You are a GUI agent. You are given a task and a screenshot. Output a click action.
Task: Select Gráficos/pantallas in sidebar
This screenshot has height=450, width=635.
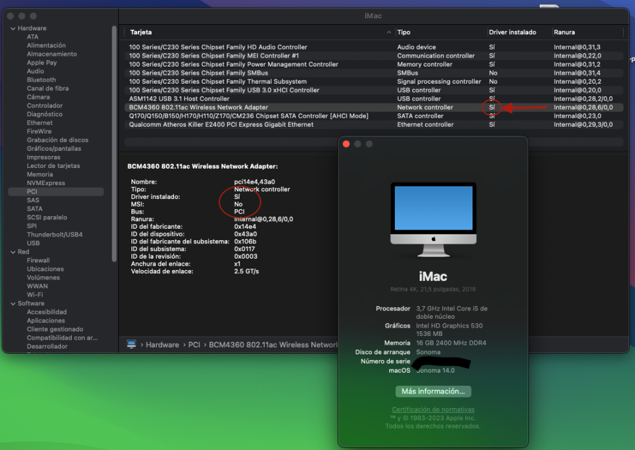[x=54, y=149]
